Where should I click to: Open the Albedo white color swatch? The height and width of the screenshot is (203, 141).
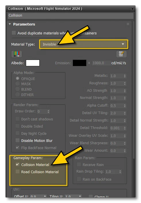(x=33, y=63)
